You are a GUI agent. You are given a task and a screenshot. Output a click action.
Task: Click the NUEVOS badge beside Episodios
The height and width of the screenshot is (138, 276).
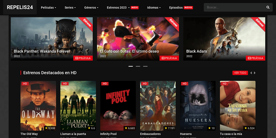coord(188,7)
